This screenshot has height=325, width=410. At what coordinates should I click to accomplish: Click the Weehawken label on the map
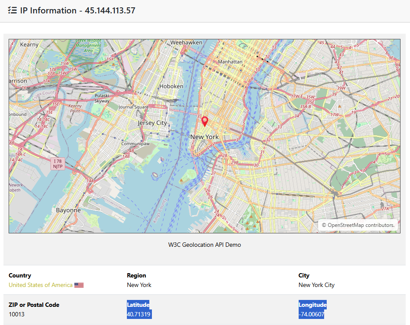[186, 42]
